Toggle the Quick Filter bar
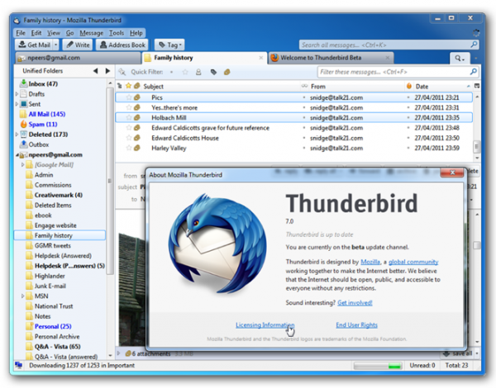This screenshot has height=388, width=496. (x=122, y=72)
